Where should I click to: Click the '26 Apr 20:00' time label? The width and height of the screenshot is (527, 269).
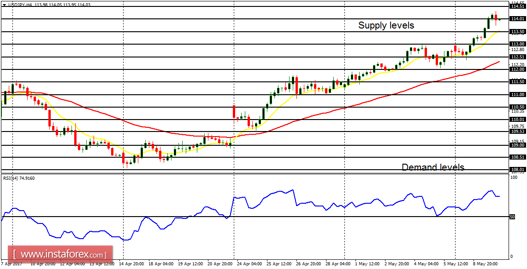point(308,263)
